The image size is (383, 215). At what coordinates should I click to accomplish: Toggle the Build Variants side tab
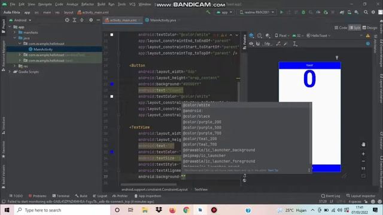tap(4, 177)
